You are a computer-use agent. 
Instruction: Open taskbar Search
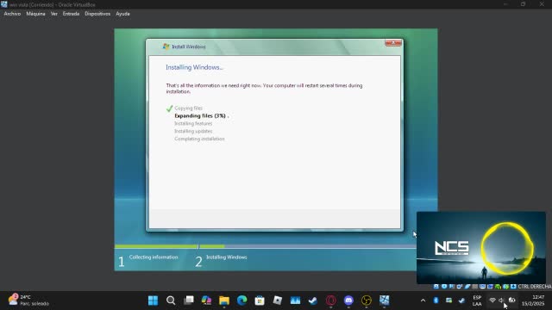pyautogui.click(x=171, y=301)
